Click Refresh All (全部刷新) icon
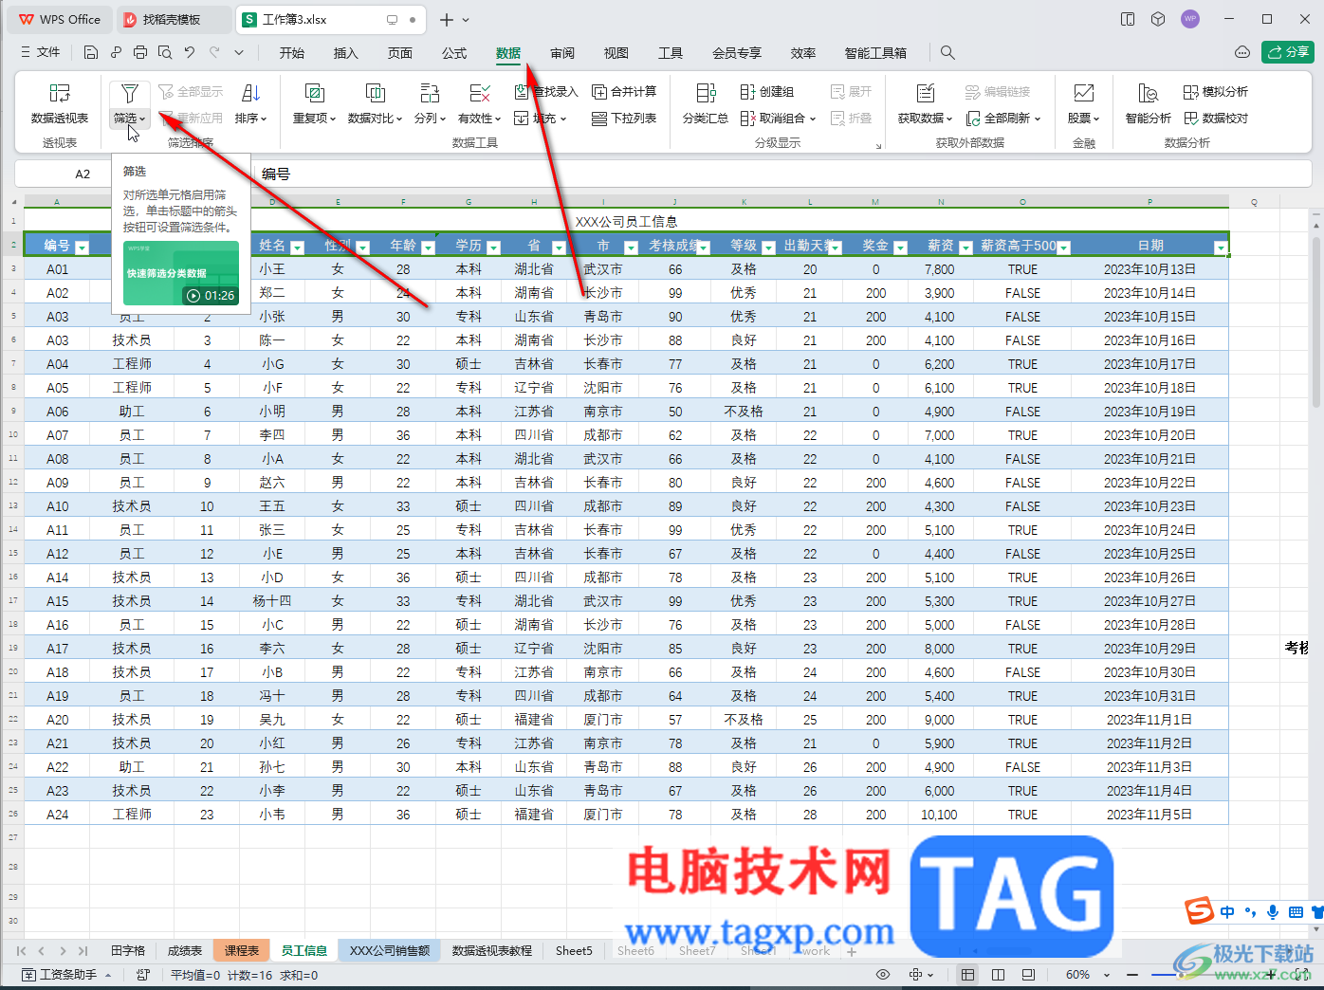The width and height of the screenshot is (1324, 990). point(973,119)
